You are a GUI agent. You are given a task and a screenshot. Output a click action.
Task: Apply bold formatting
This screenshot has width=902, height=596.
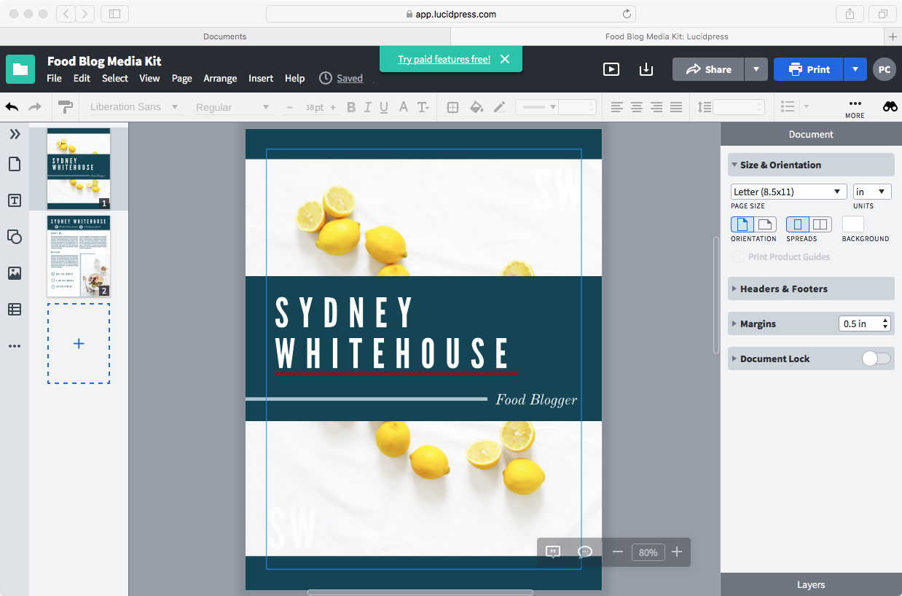coord(351,107)
